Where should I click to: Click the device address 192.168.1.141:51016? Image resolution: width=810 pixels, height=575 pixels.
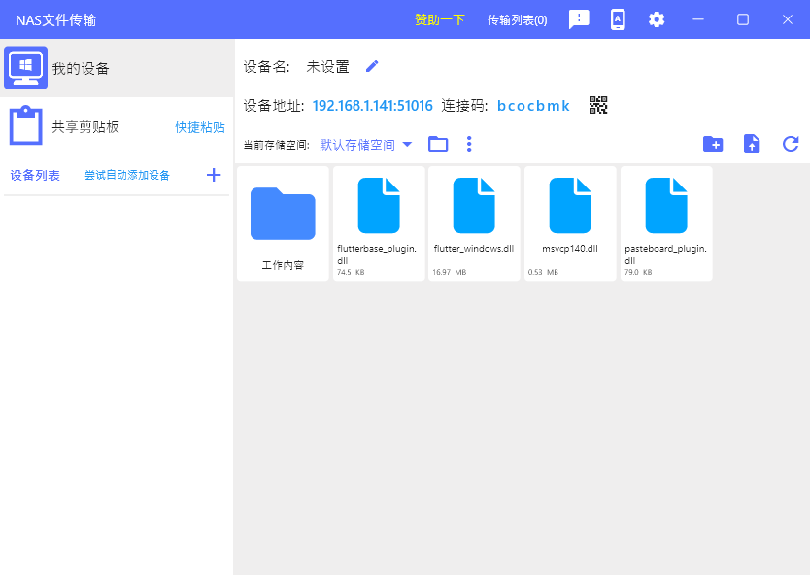373,105
